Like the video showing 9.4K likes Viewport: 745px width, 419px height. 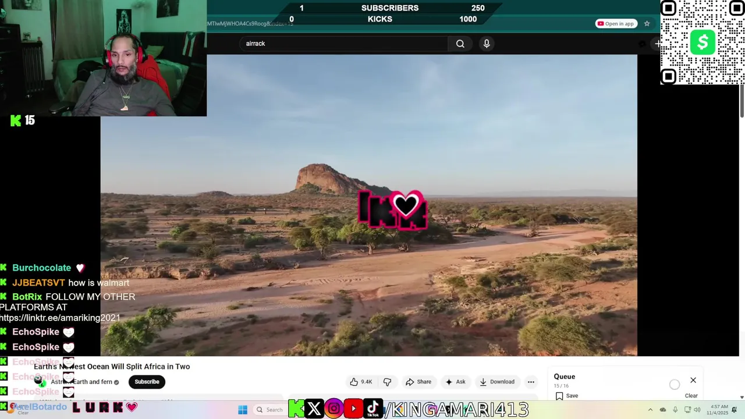pos(361,382)
